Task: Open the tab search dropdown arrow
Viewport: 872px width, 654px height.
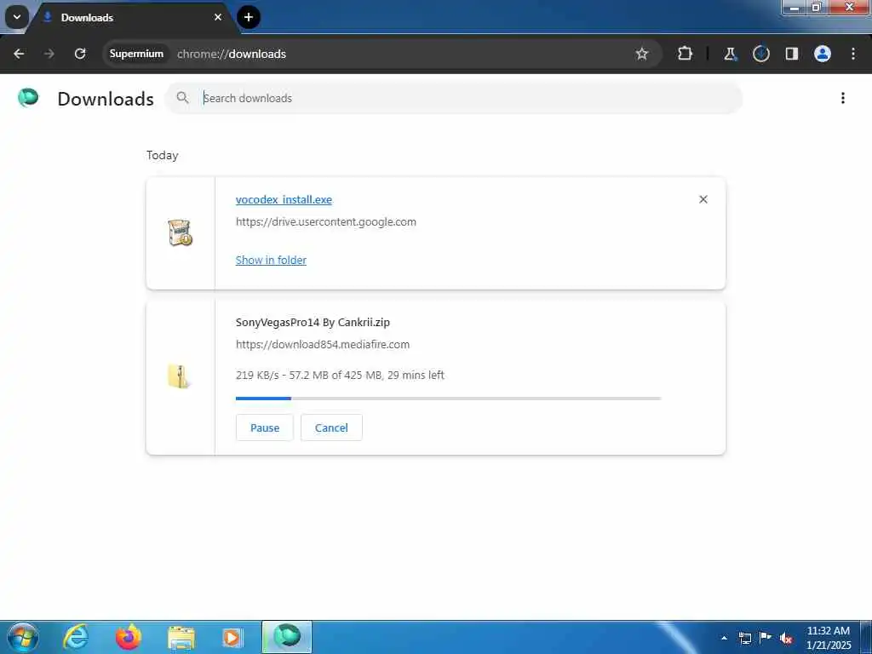Action: [x=17, y=17]
